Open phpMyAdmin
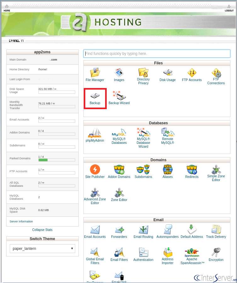Image resolution: width=237 pixels, height=283 pixels. 95,135
